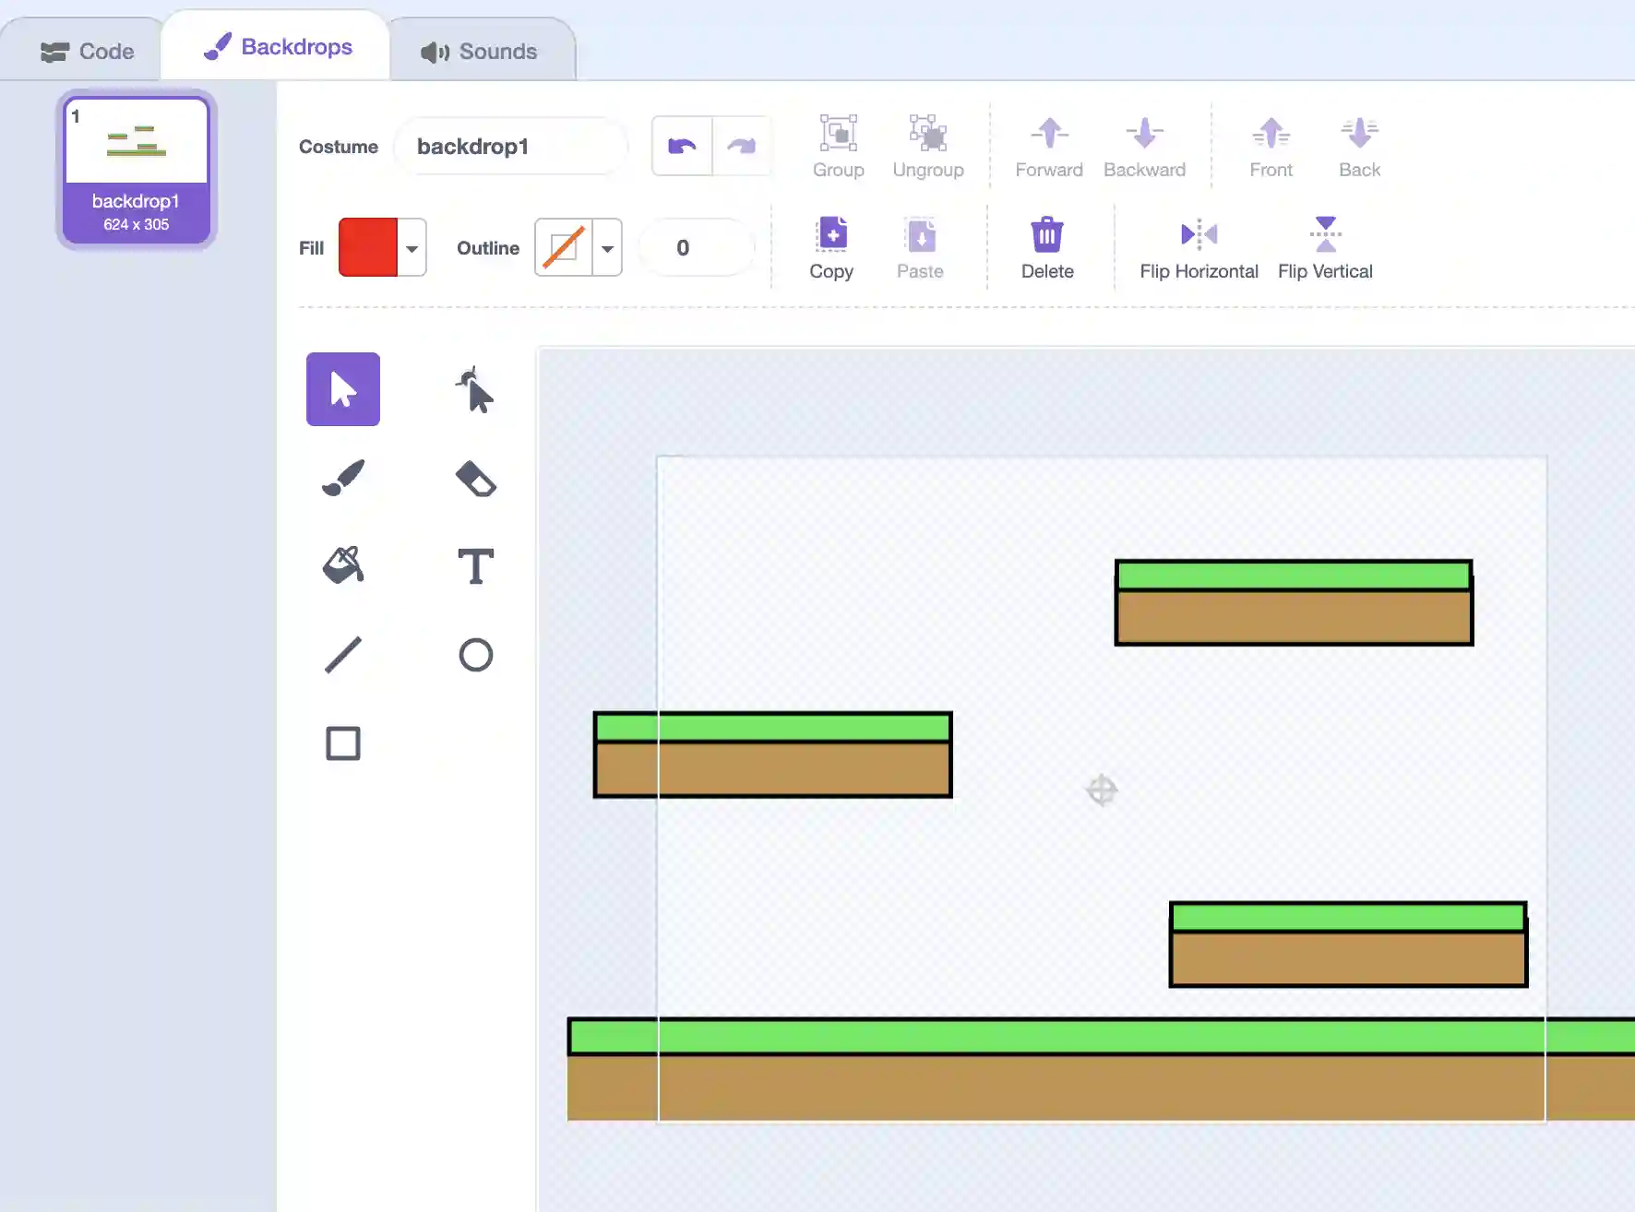Click the long ground platform's brown dirt
1635x1212 pixels.
1101,1088
